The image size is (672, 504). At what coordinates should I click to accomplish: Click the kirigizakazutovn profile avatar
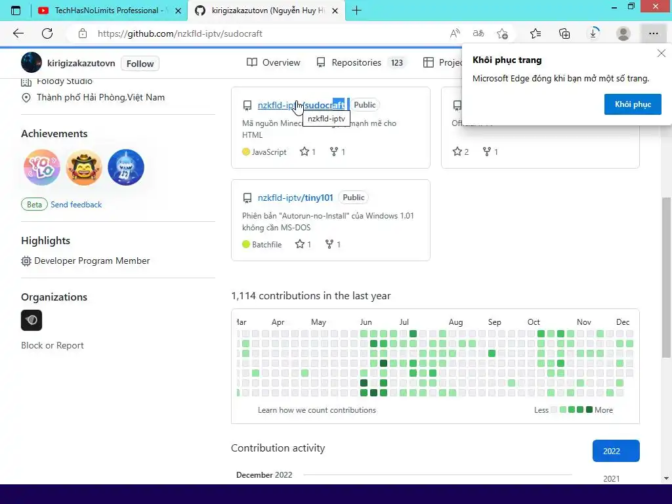(31, 62)
